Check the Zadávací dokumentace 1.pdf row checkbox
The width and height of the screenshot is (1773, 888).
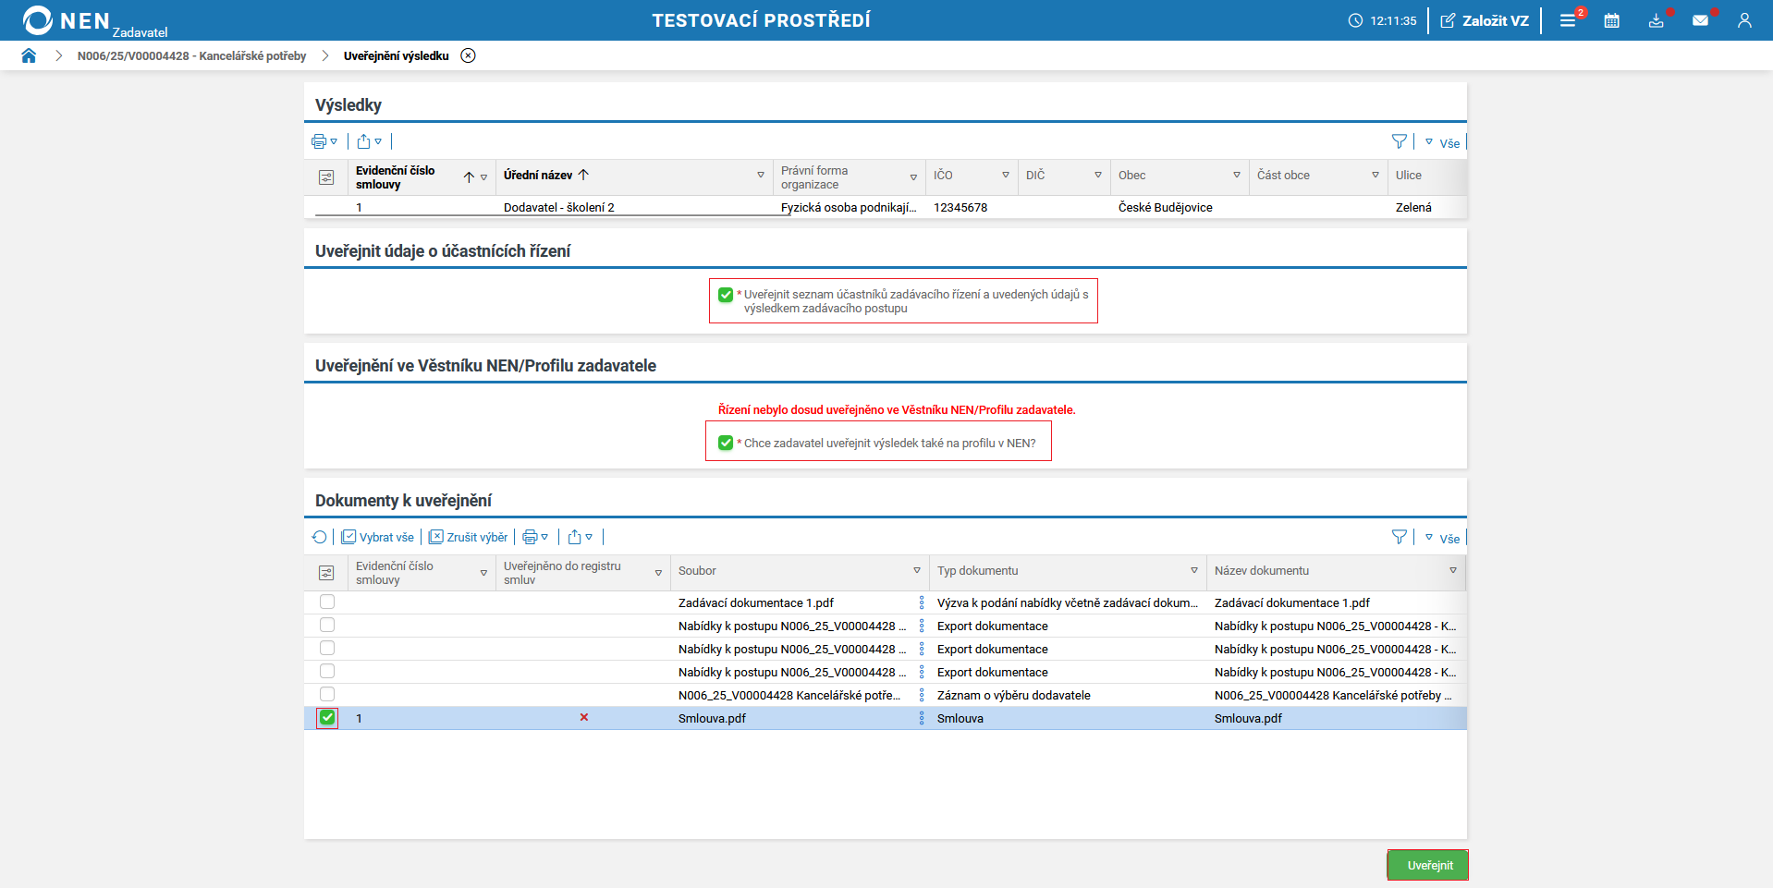pos(327,602)
